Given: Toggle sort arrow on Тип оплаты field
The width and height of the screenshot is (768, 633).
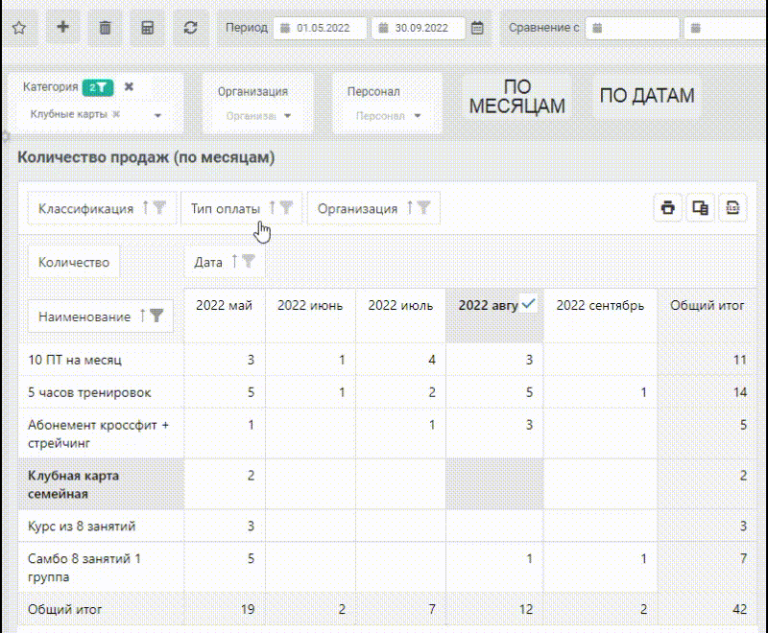Looking at the screenshot, I should 273,208.
